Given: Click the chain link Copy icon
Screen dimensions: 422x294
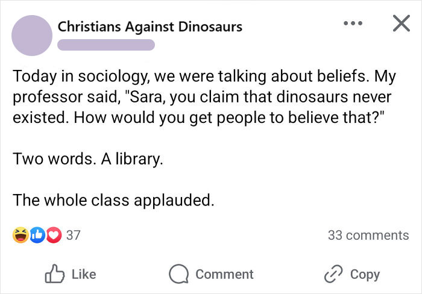Looking at the screenshot, I should [334, 274].
